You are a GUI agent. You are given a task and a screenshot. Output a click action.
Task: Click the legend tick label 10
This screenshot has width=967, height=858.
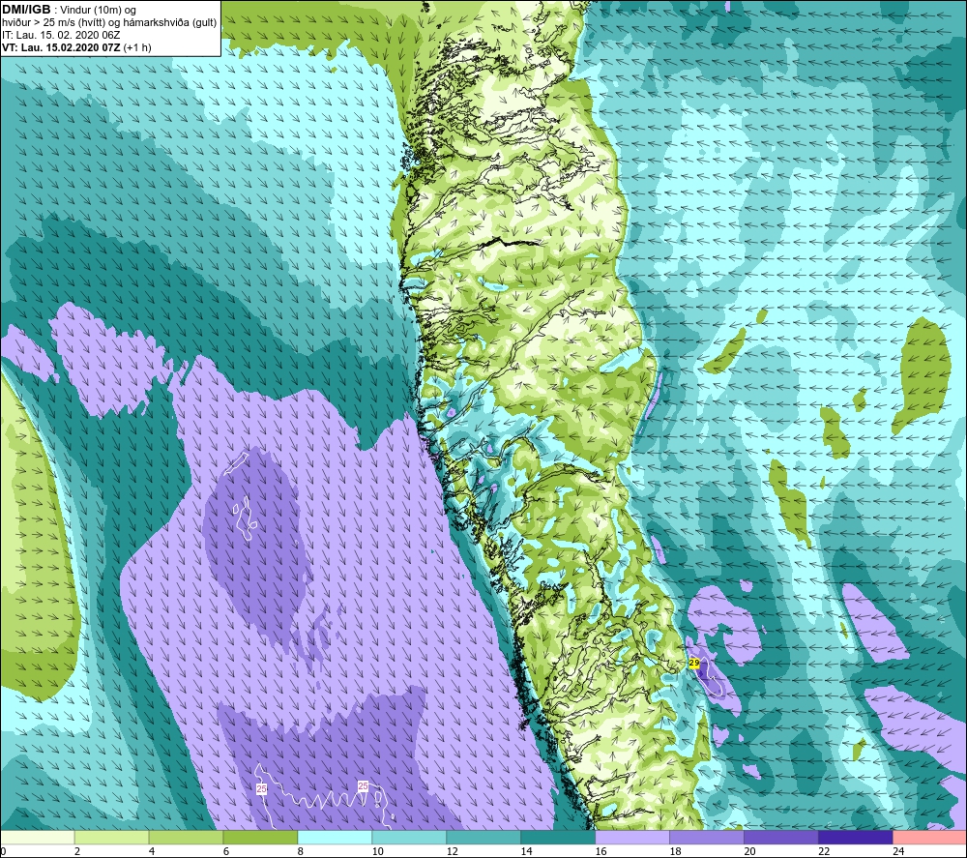377,851
